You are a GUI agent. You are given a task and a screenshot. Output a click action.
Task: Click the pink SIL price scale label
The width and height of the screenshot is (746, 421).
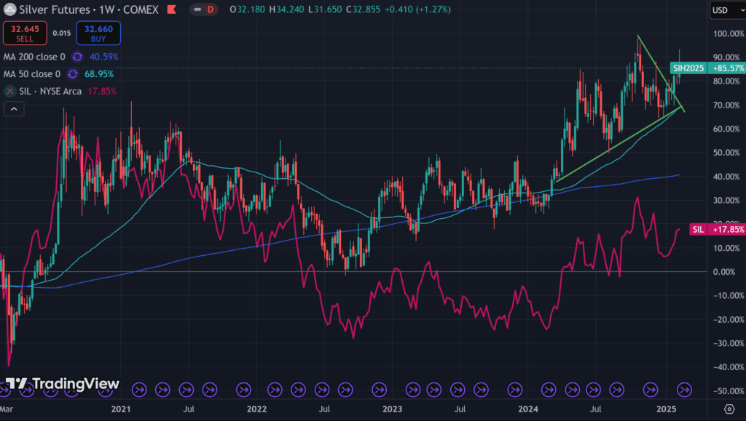point(698,230)
